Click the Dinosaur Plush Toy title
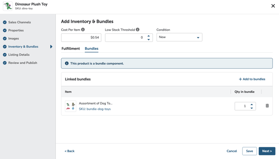Screen dimensions: 279x159 coord(31,4)
